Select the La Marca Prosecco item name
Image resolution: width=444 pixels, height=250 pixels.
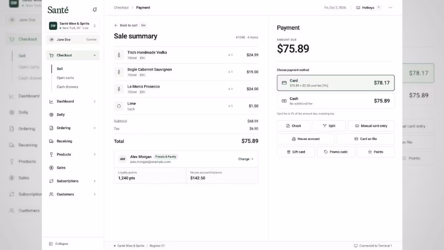coord(144,87)
